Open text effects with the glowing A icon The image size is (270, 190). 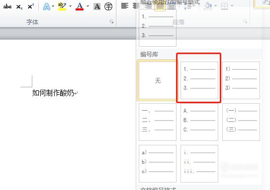47,6
